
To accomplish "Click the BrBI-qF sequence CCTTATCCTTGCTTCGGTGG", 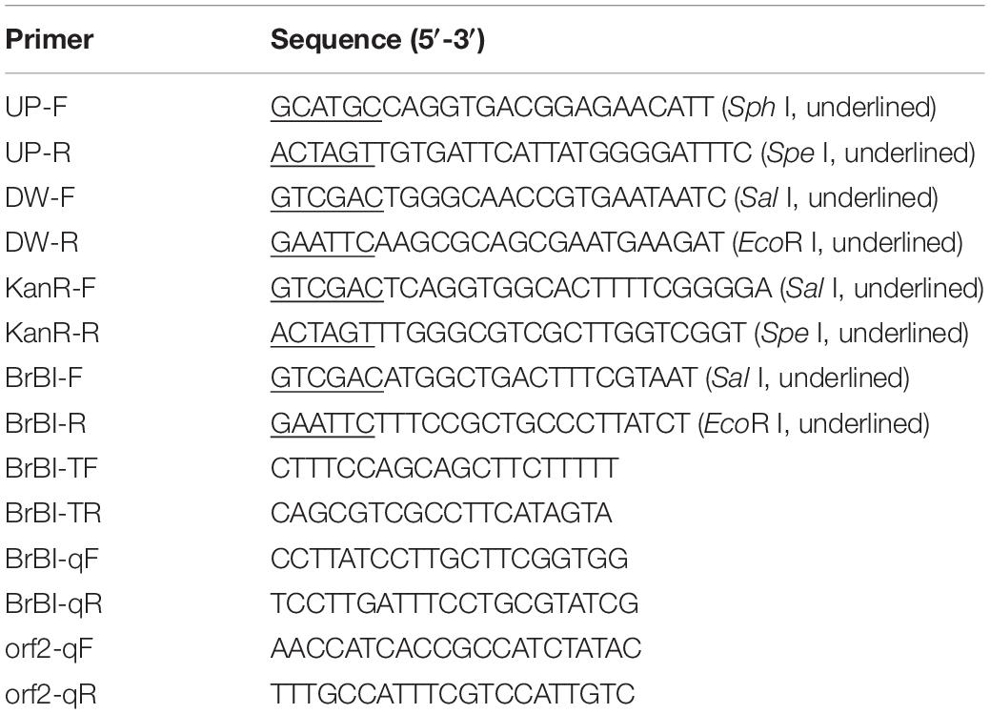I will (x=450, y=559).
